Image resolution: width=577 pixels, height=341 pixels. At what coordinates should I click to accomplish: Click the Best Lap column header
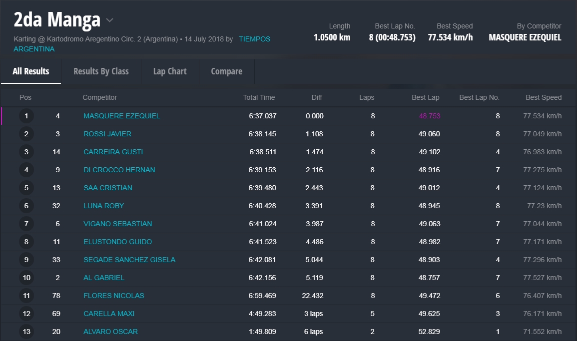(x=425, y=97)
